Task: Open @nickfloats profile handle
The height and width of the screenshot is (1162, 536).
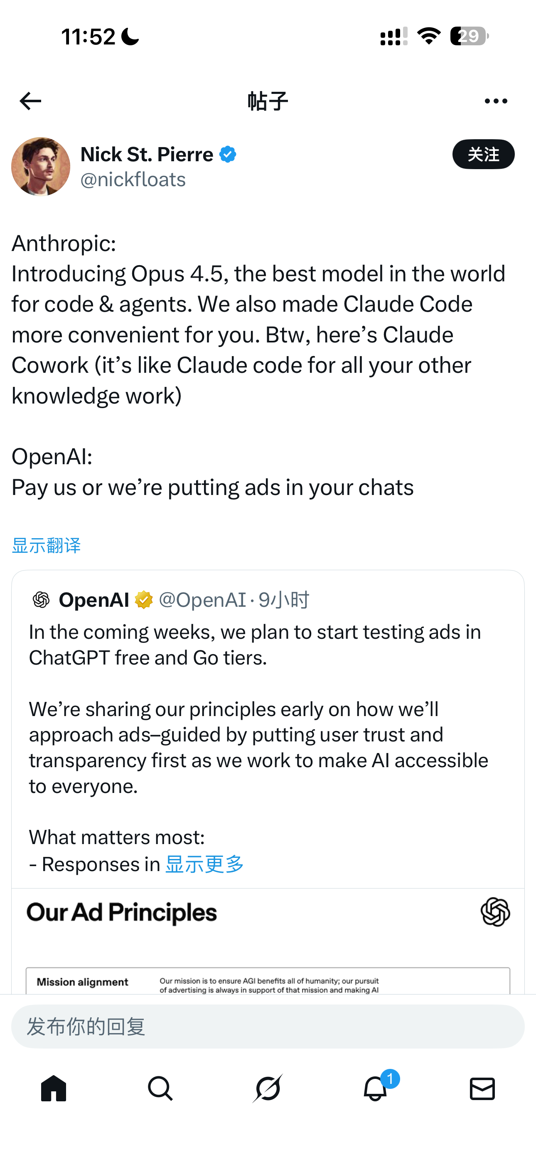Action: [x=133, y=179]
